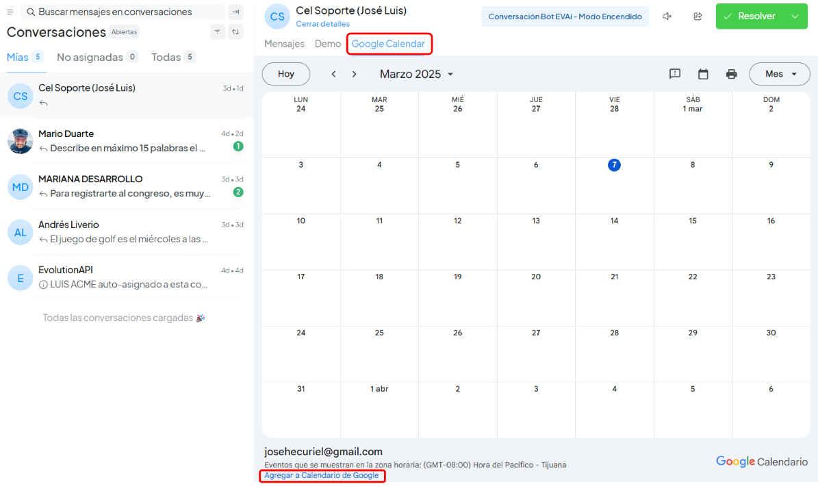Screen dimensions: 818x486
Task: Open the hamburger menu icon
Action: click(10, 12)
